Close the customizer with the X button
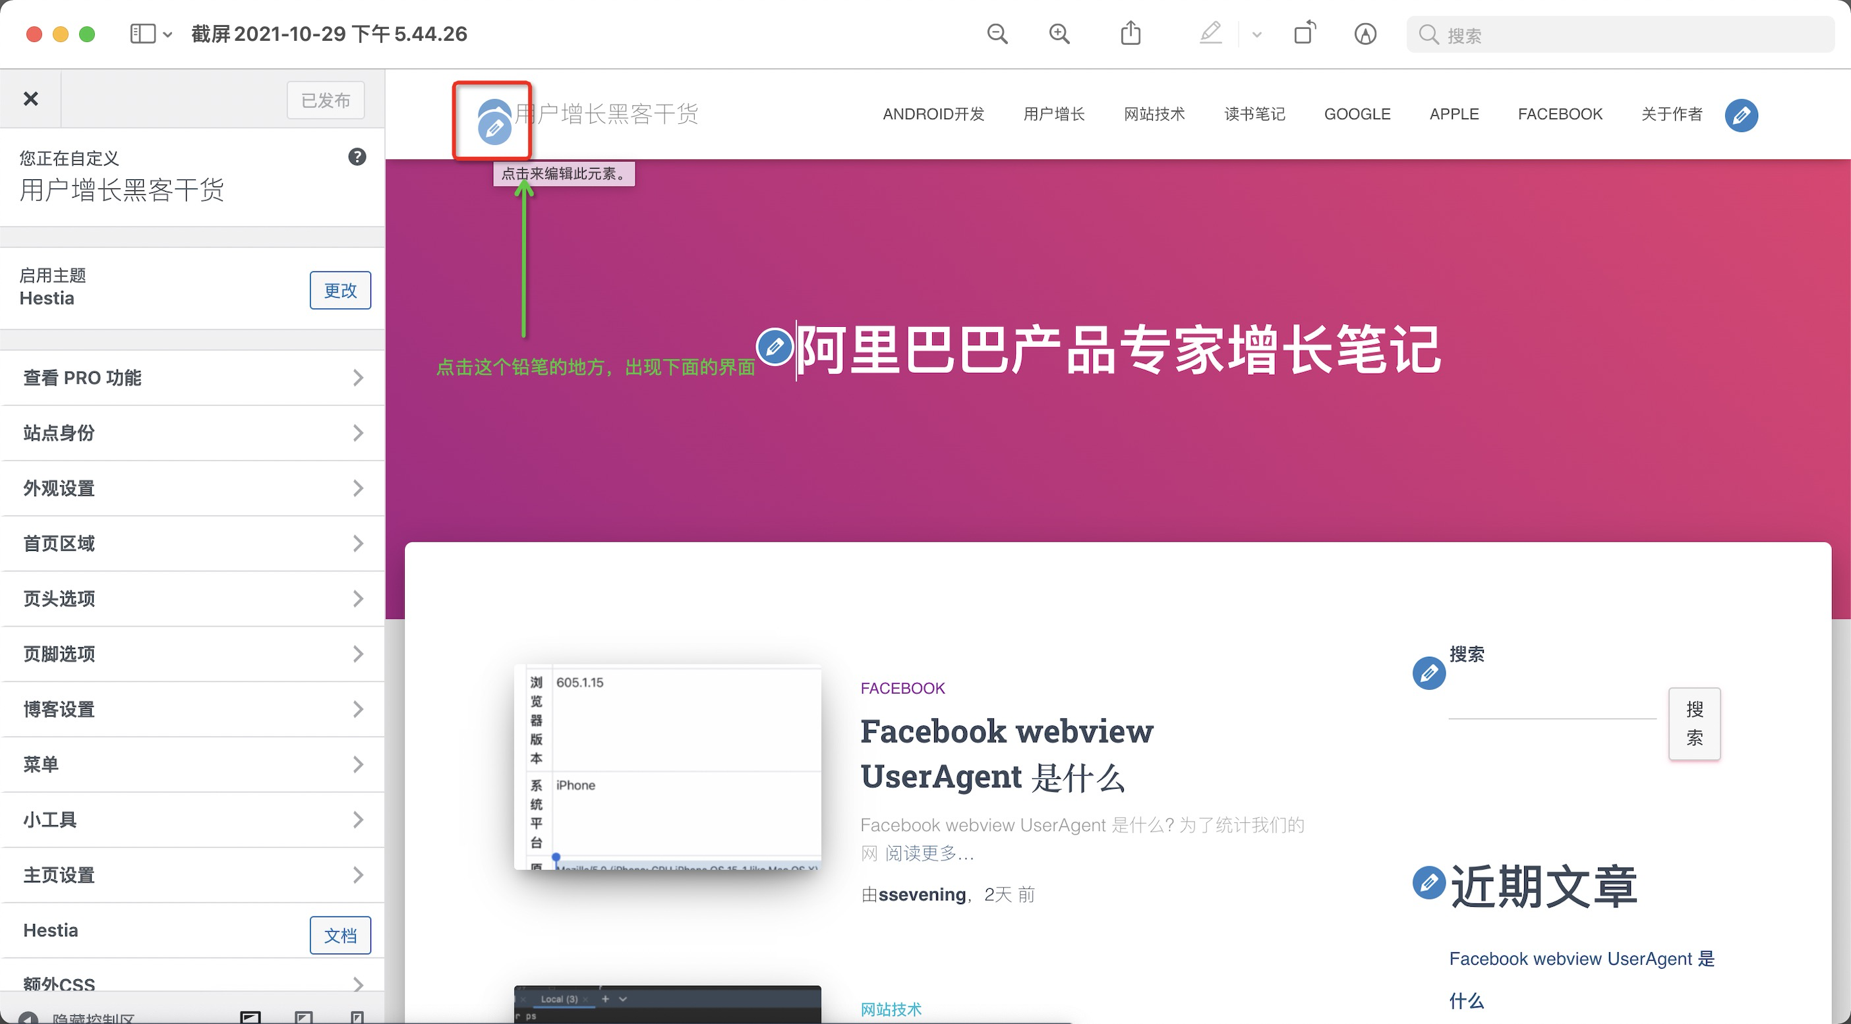Image resolution: width=1851 pixels, height=1024 pixels. [31, 99]
